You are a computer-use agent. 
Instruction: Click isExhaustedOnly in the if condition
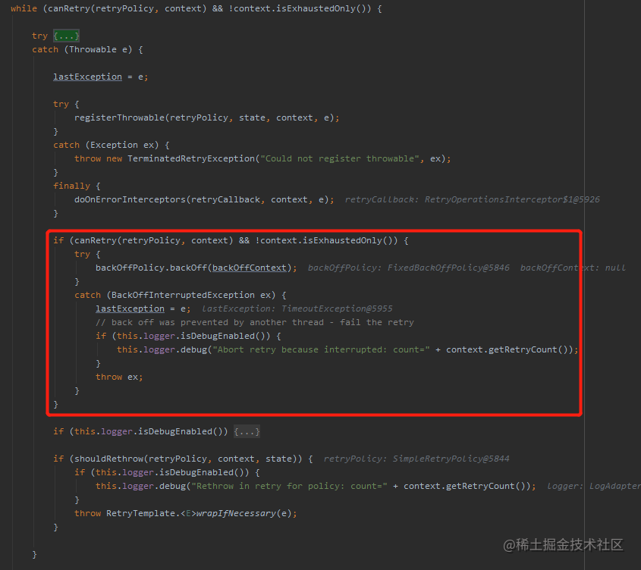coord(342,240)
